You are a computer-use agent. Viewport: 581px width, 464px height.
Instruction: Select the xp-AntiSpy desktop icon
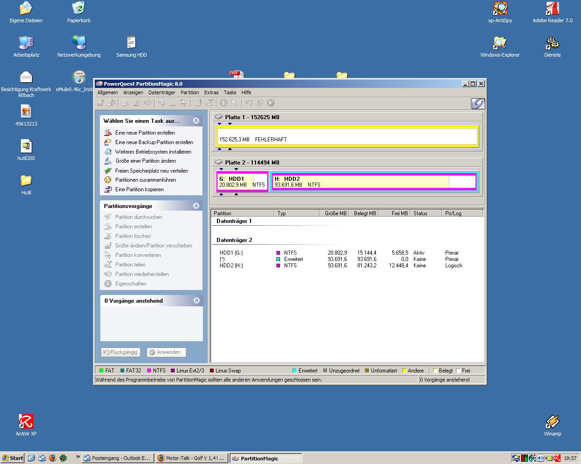point(500,13)
